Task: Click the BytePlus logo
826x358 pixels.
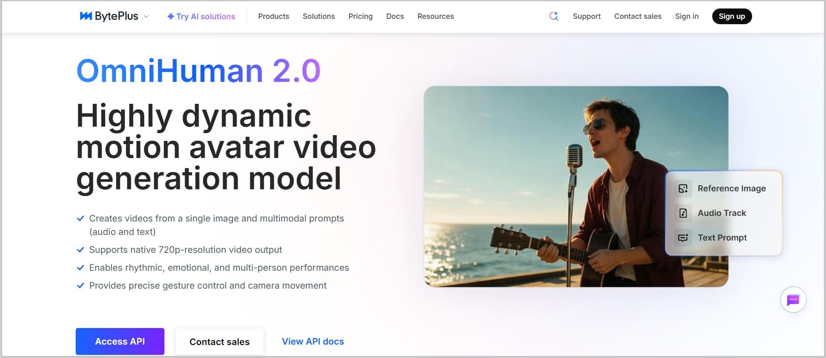Action: [x=109, y=17]
